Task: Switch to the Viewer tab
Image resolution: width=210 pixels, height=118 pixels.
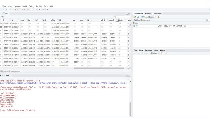Action: click(x=162, y=50)
